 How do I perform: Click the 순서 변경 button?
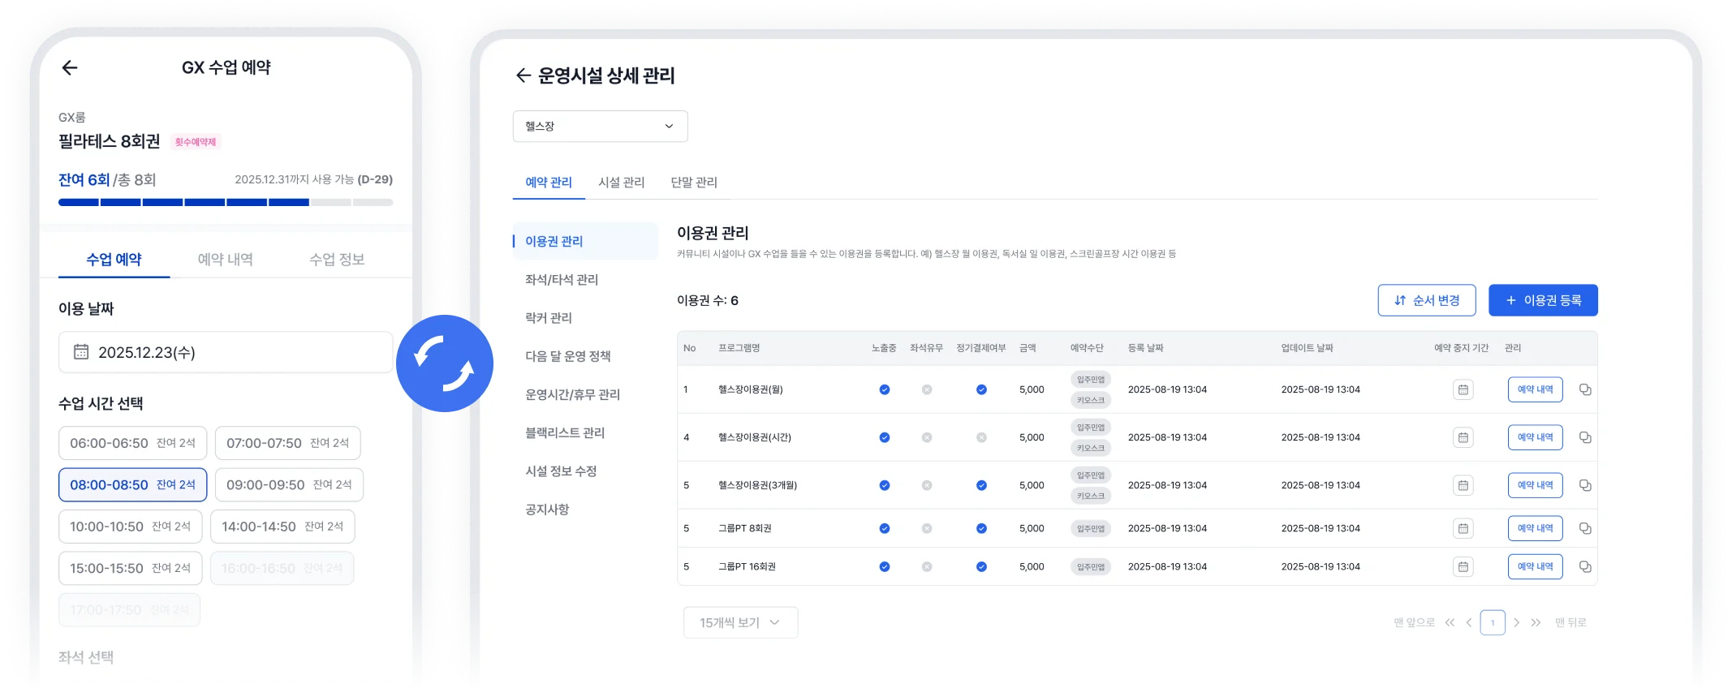(1427, 300)
